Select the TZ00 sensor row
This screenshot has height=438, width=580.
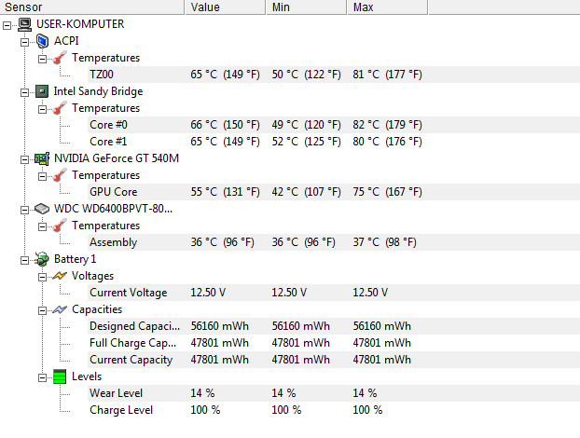(x=334, y=75)
